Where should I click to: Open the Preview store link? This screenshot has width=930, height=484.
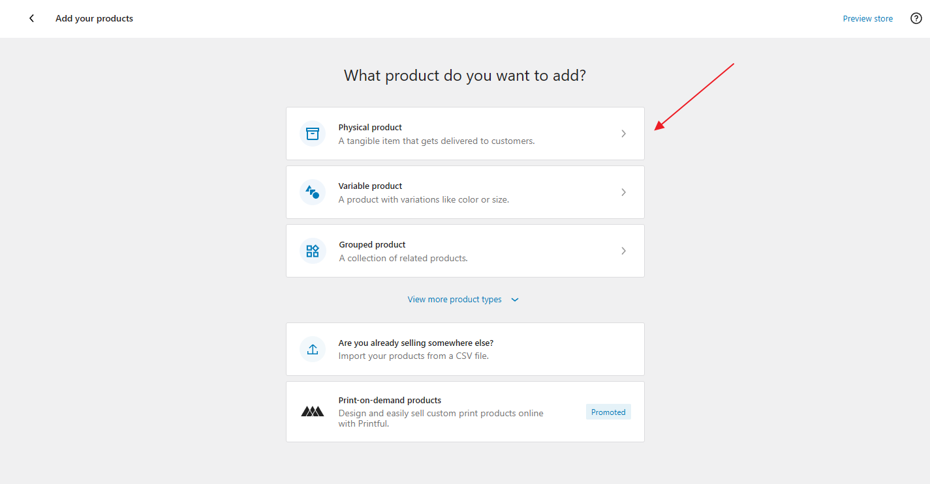867,18
